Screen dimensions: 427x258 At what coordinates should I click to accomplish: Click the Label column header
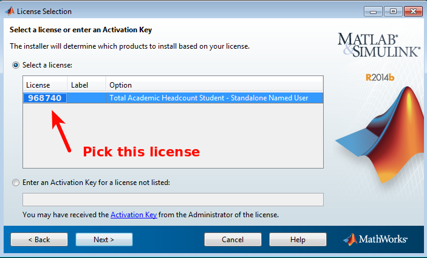pos(87,85)
